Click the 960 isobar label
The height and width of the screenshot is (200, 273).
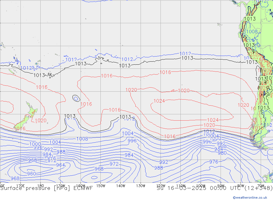(x=31, y=174)
